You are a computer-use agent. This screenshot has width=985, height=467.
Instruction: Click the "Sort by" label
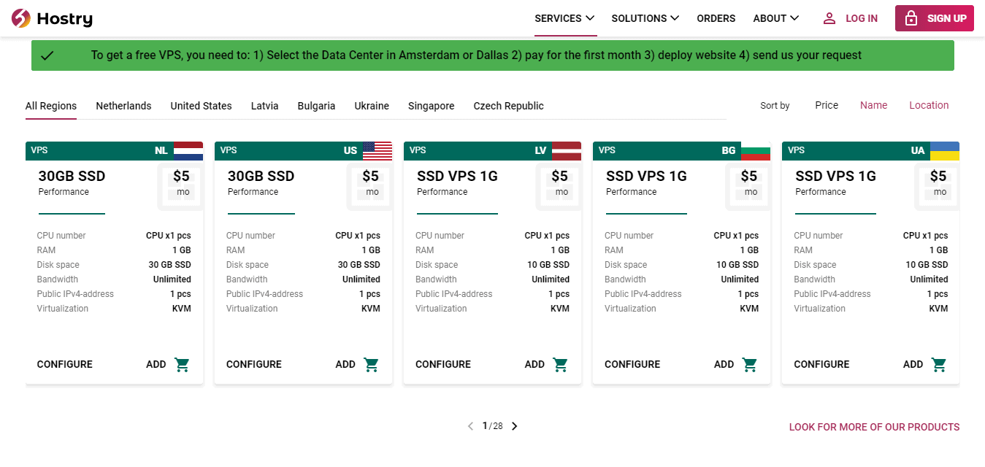[775, 106]
